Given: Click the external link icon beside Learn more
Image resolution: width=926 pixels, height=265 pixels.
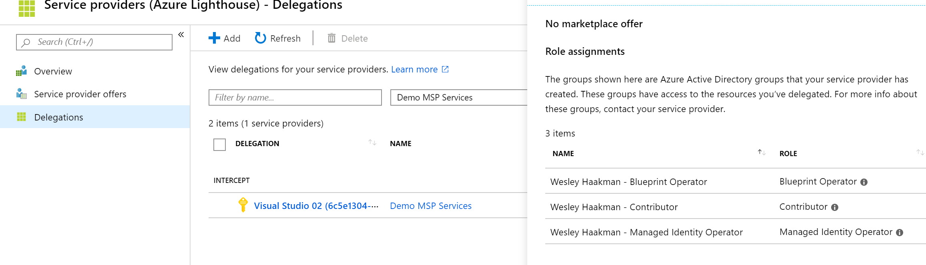Looking at the screenshot, I should (x=445, y=69).
